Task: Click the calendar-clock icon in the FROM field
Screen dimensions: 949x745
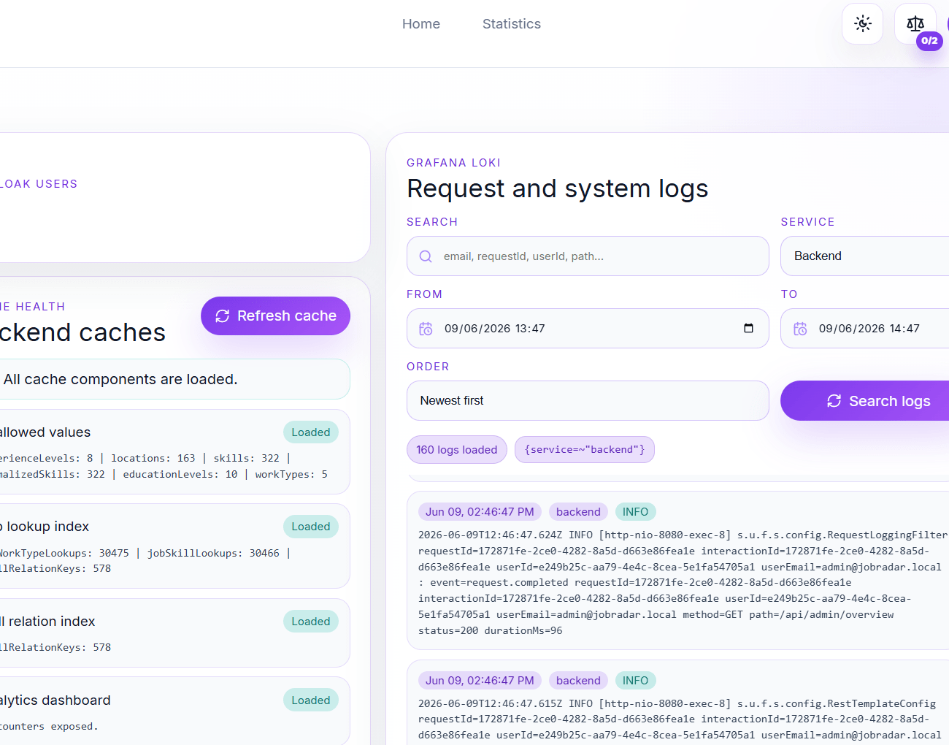Action: tap(426, 329)
